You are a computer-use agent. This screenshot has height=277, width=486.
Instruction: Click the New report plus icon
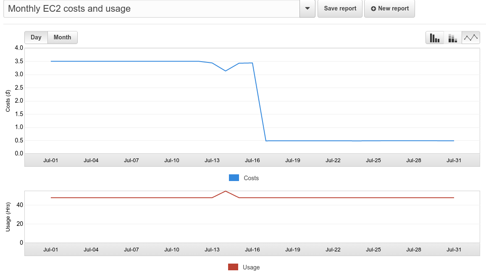point(373,8)
